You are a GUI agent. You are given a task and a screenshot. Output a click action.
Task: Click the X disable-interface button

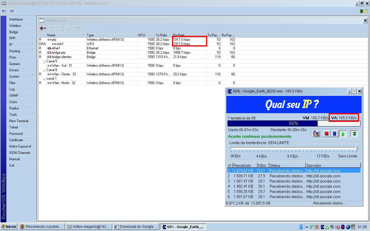click(x=68, y=28)
